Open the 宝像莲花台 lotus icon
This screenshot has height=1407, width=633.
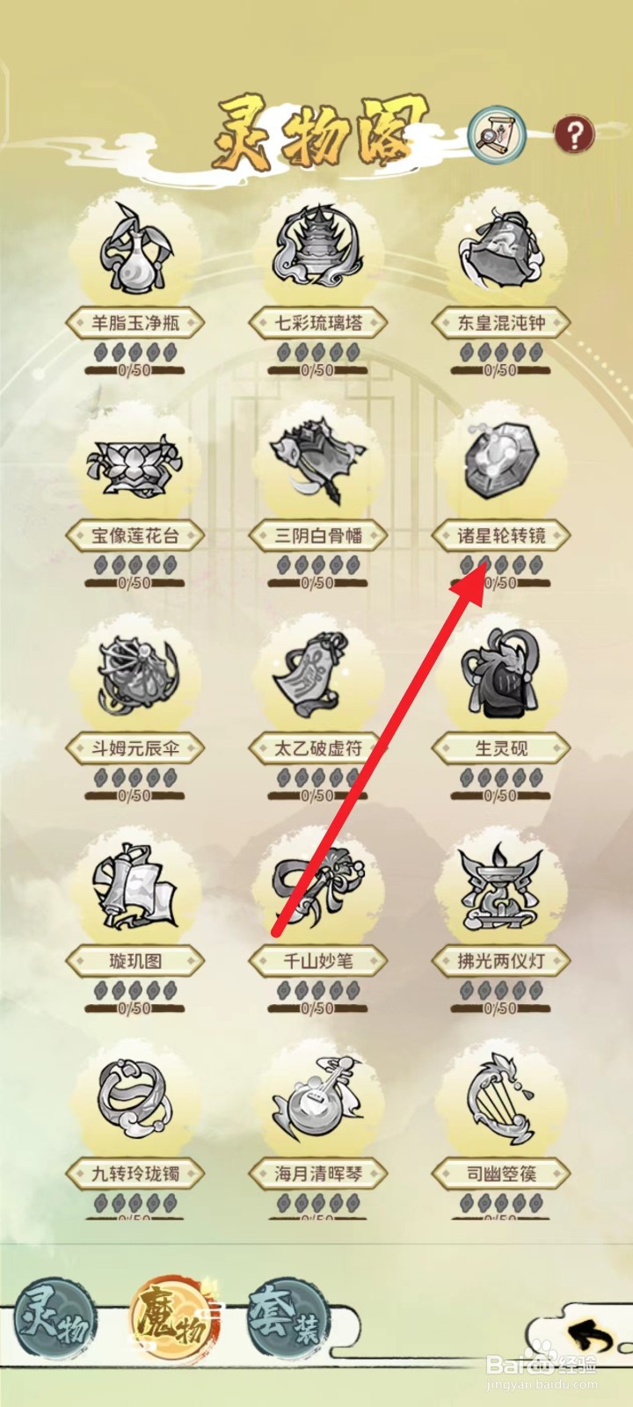coord(135,463)
